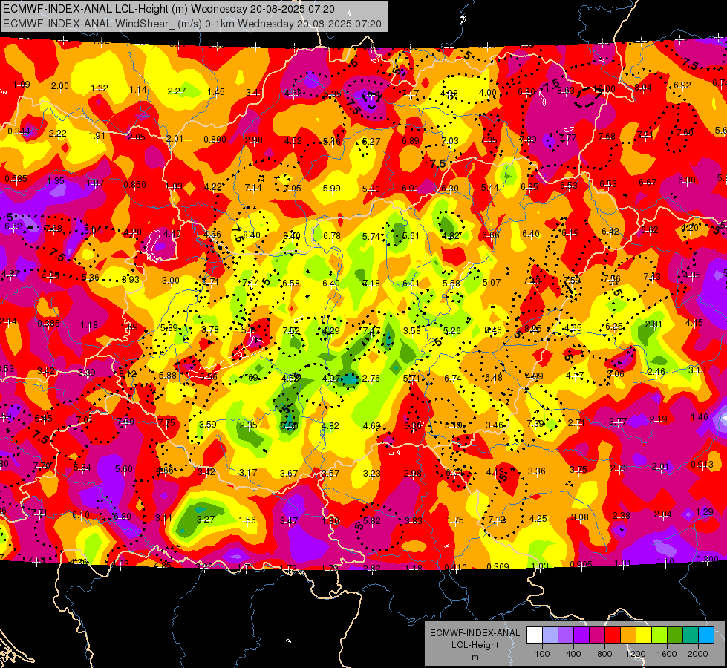This screenshot has width=727, height=668.
Task: Click the LCL-Height header line at the top
Action: pos(169,9)
